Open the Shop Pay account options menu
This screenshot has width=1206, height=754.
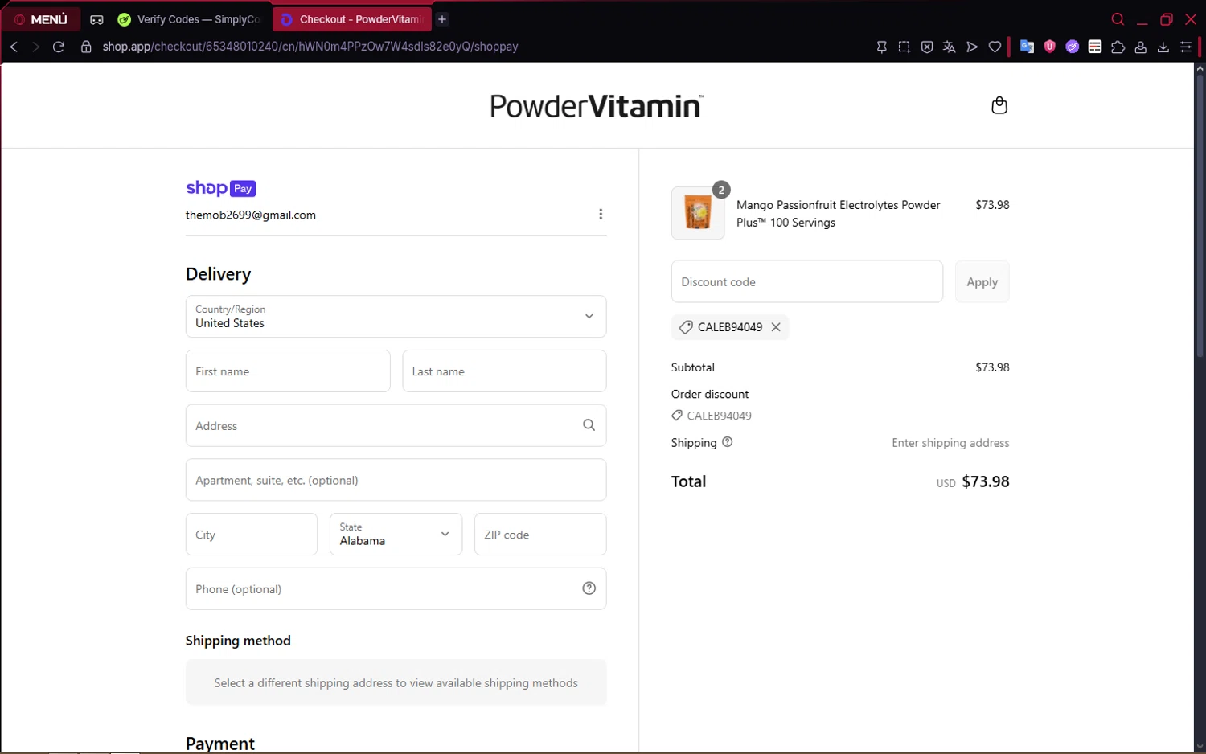click(601, 214)
